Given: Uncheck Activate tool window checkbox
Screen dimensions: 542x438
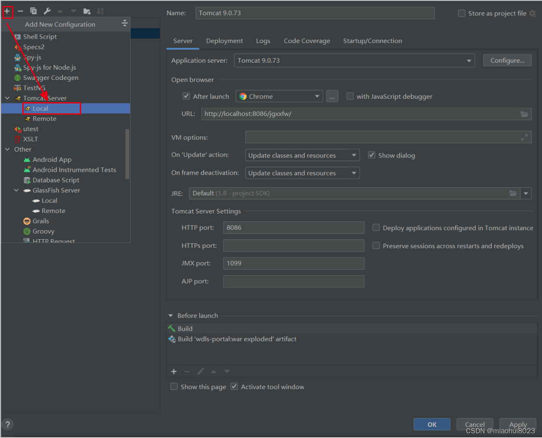Looking at the screenshot, I should (234, 386).
